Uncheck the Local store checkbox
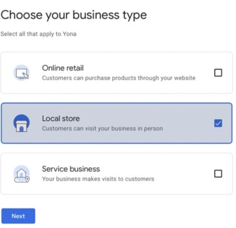 coord(218,123)
